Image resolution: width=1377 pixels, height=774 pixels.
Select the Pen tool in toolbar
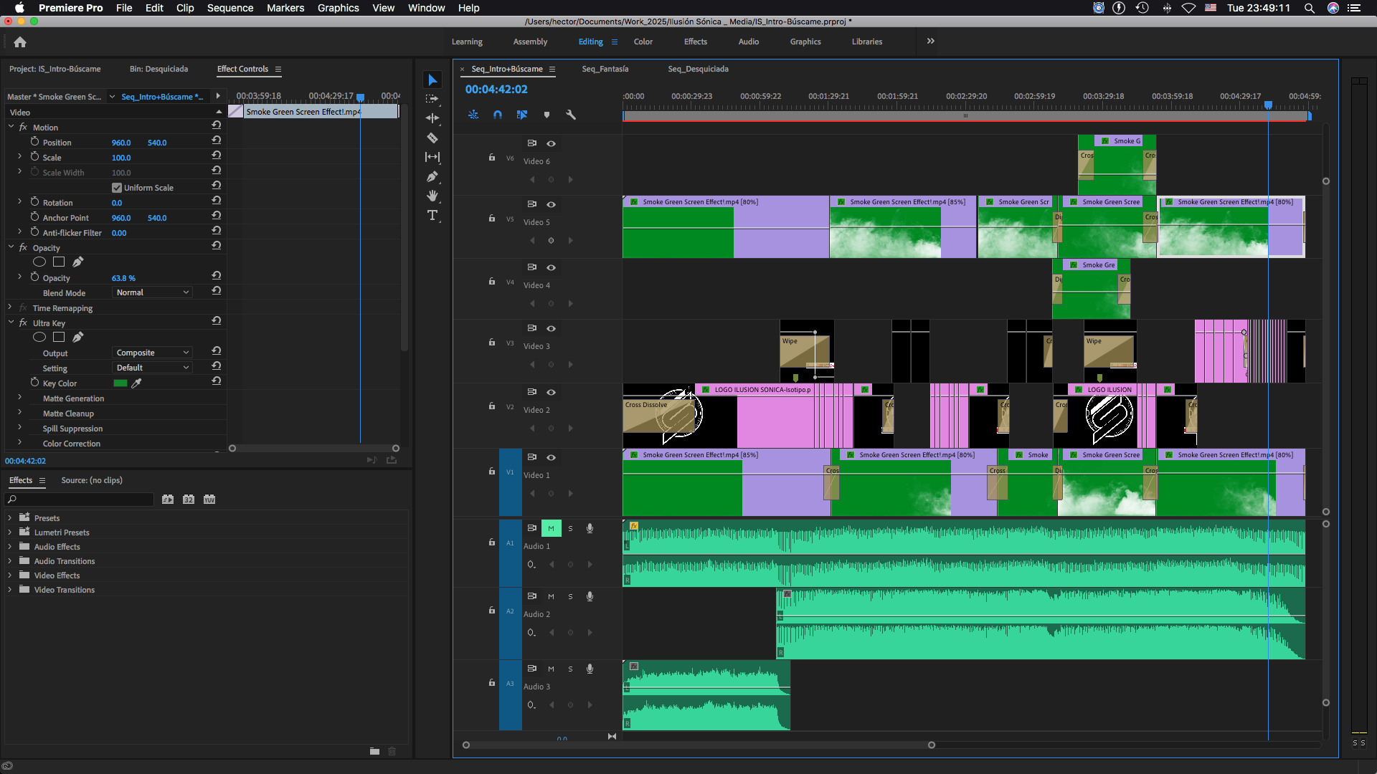(x=432, y=176)
